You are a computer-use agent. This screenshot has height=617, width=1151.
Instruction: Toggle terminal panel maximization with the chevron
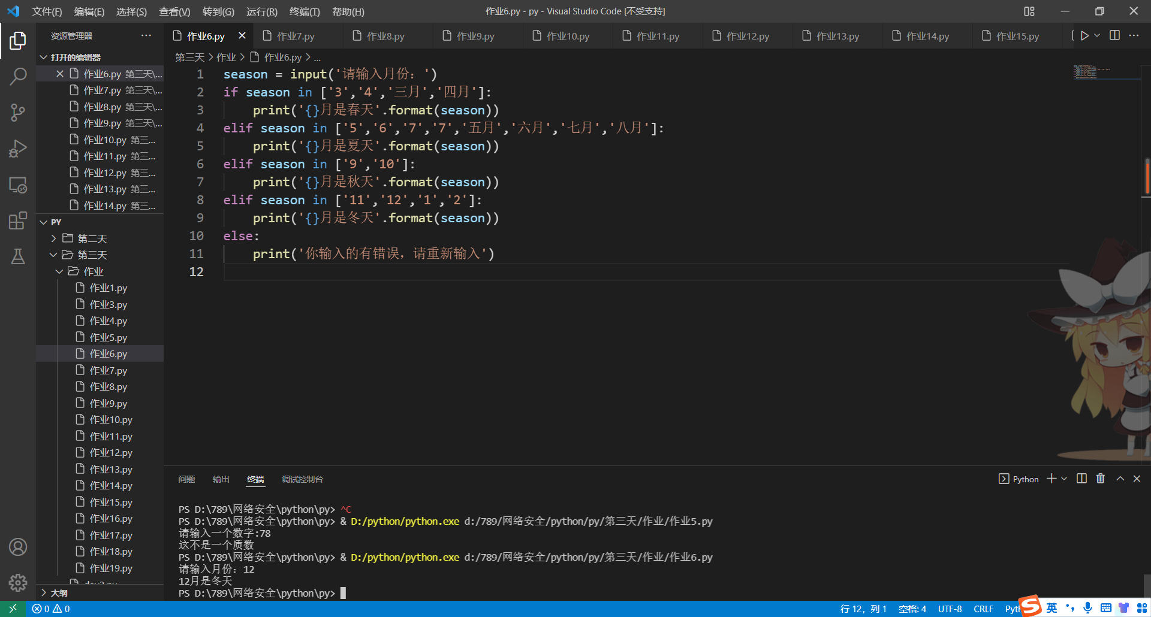point(1119,479)
